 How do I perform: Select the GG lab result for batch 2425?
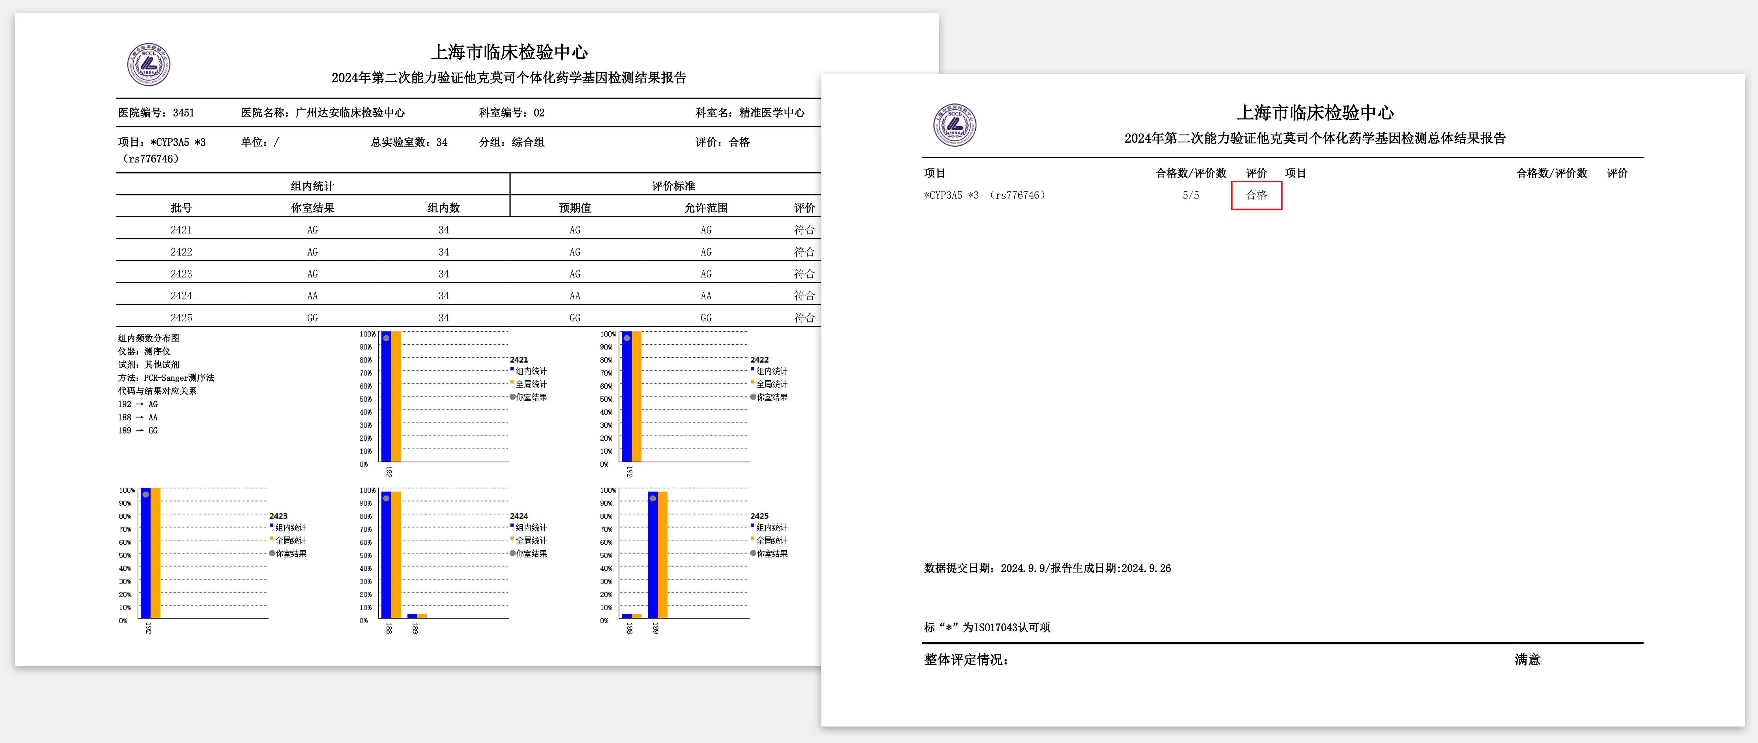(x=313, y=317)
